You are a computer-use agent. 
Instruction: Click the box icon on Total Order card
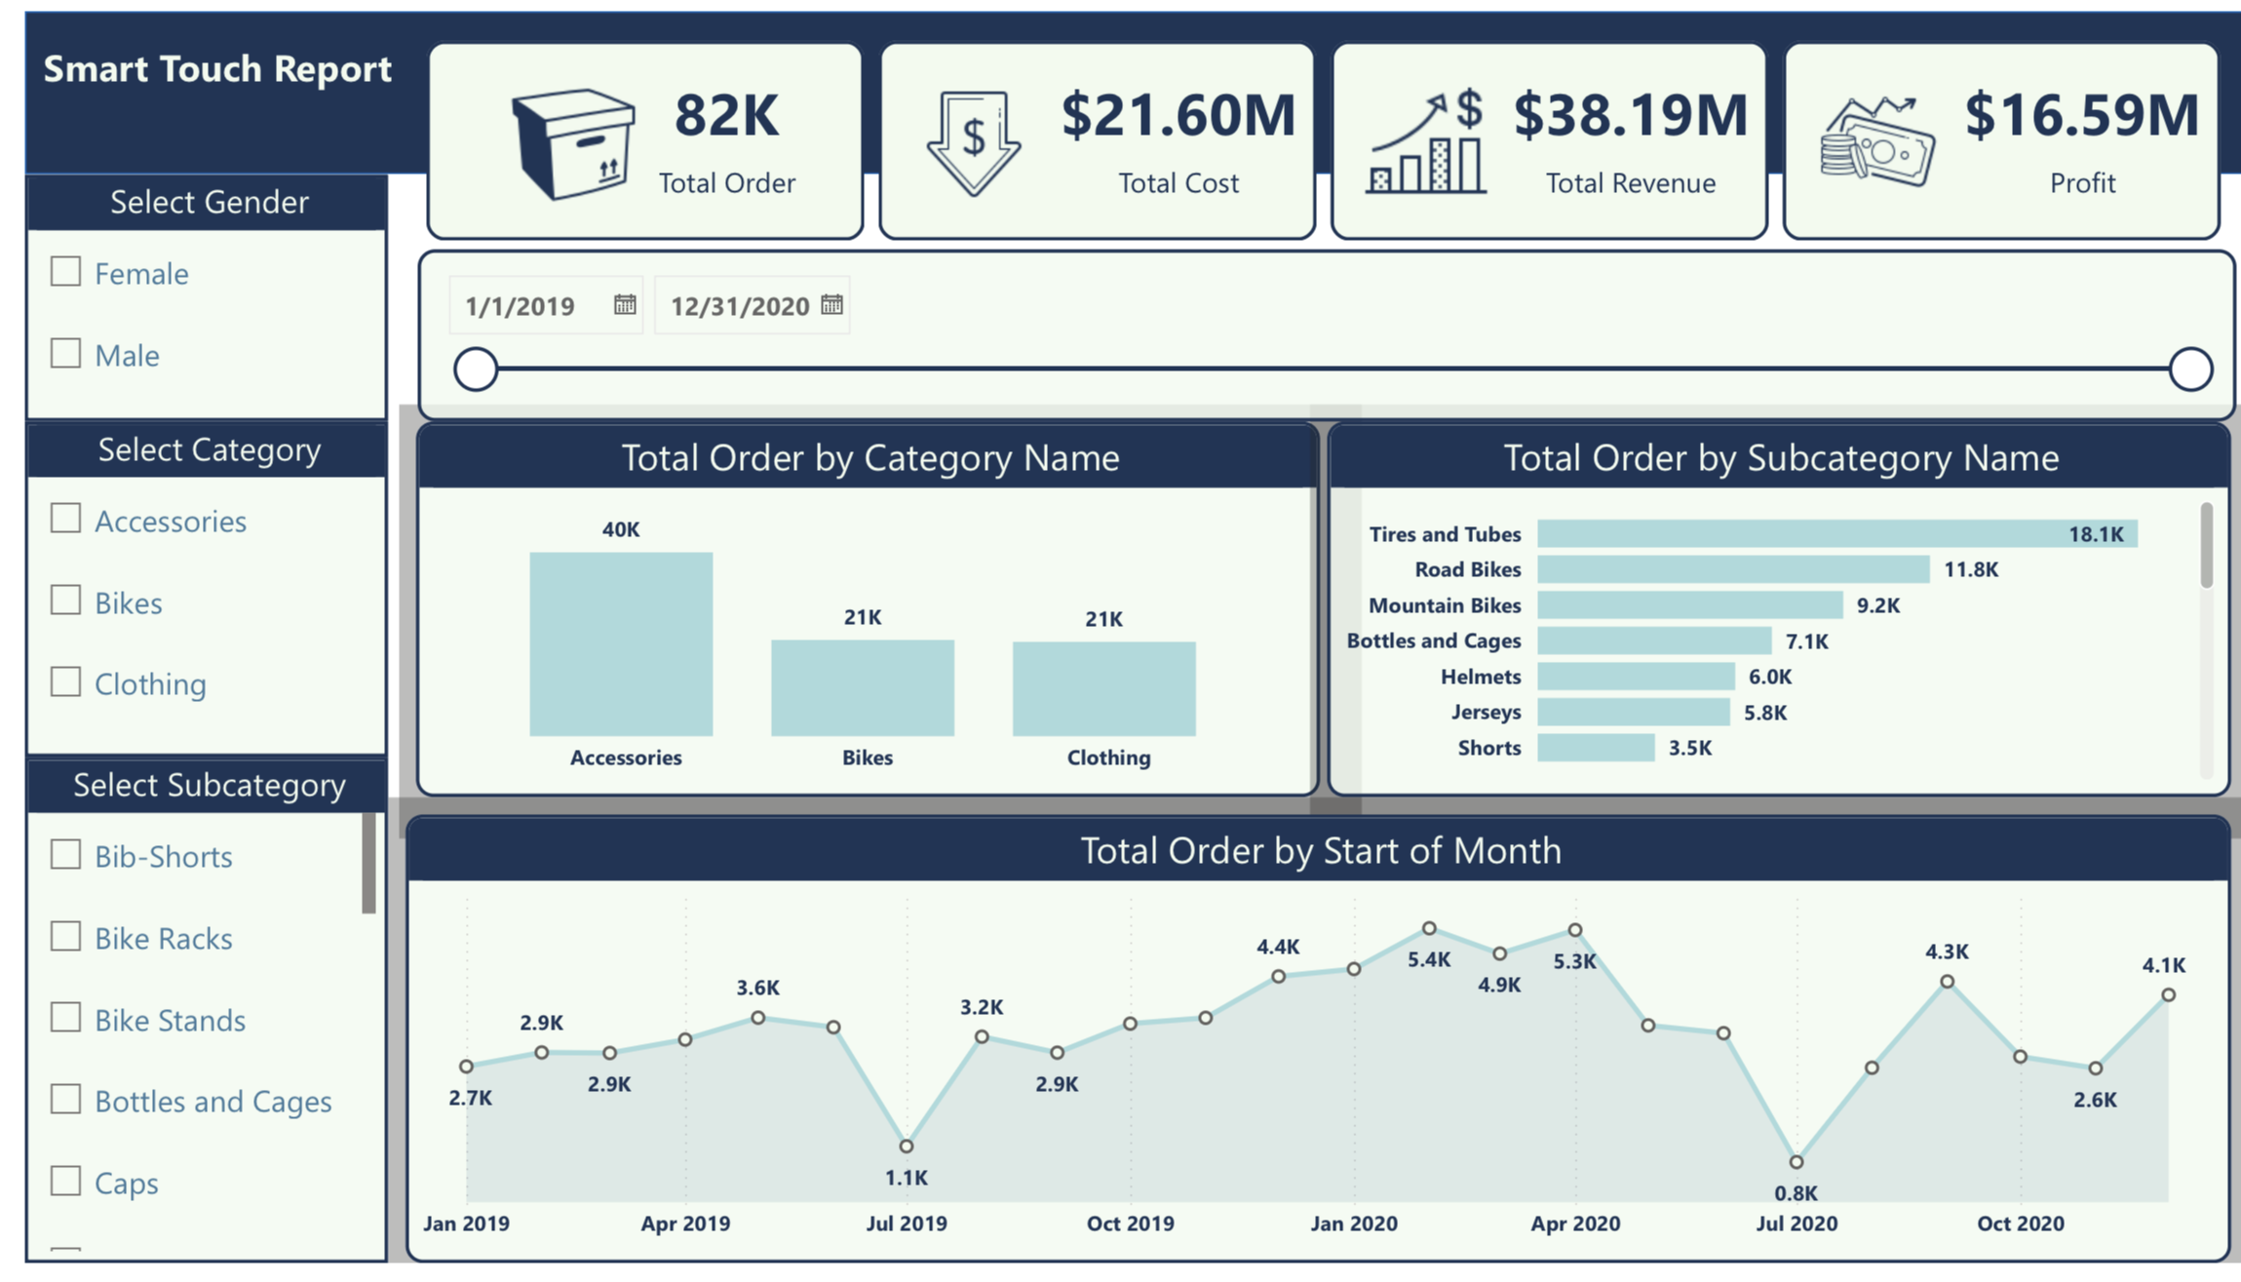[x=573, y=144]
